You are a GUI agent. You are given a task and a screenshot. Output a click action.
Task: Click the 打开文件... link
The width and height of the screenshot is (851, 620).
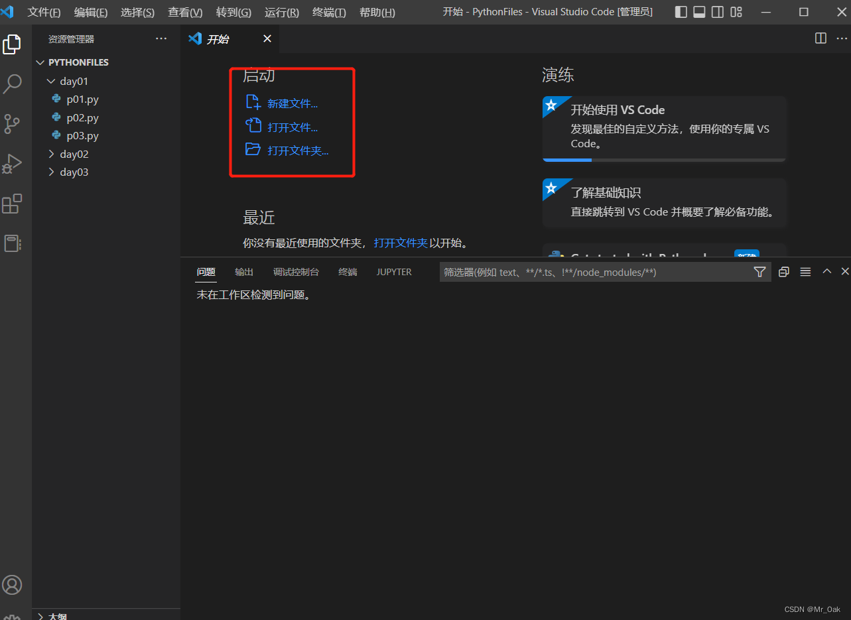point(293,127)
